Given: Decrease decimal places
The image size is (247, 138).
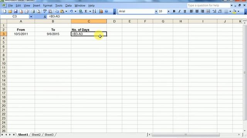Looking at the screenshot, I should (220, 11).
